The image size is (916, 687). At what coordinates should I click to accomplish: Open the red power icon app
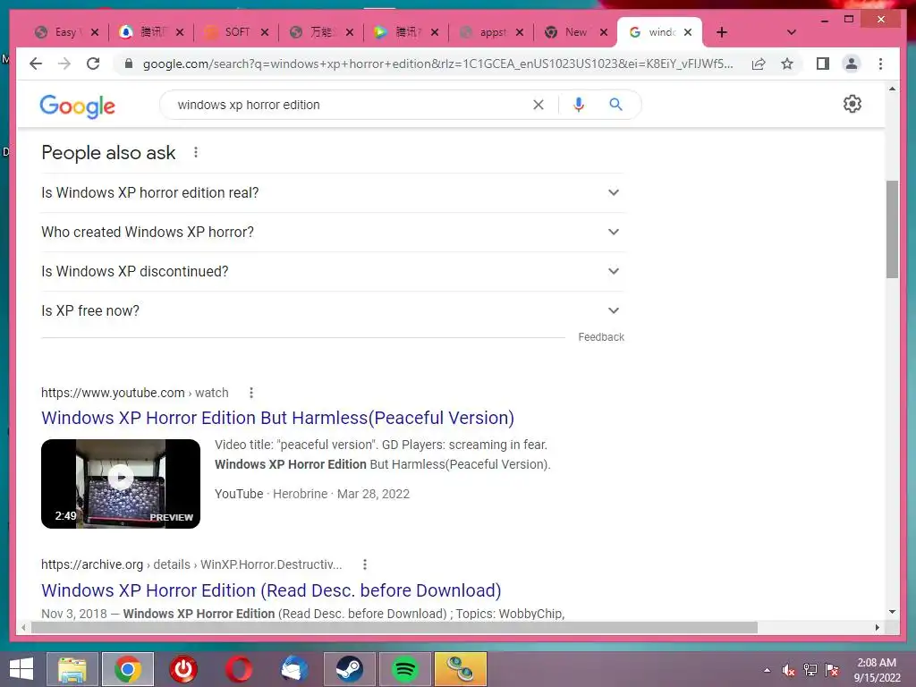[182, 669]
